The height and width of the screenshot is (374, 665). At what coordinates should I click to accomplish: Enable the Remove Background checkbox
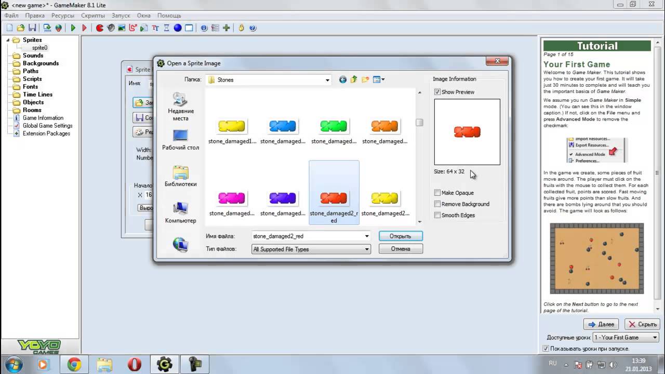click(437, 204)
